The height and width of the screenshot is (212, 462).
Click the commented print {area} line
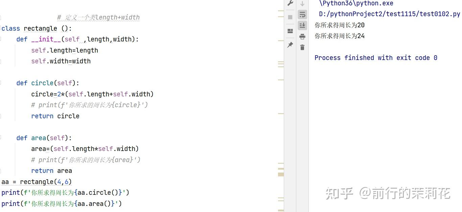click(86, 160)
